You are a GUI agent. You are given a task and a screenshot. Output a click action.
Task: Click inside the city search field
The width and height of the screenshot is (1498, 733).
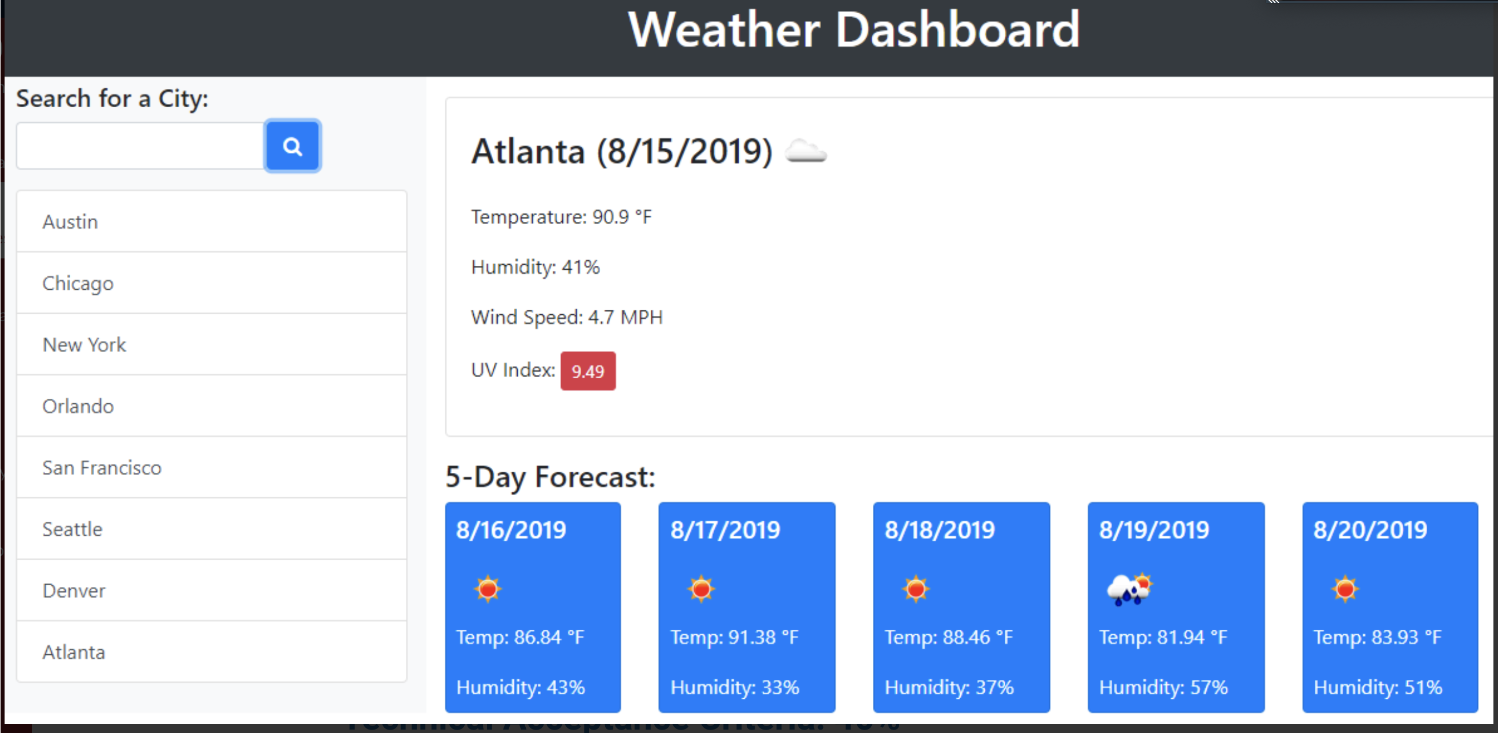click(x=139, y=146)
